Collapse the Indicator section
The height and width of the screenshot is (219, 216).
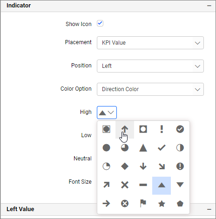209,6
